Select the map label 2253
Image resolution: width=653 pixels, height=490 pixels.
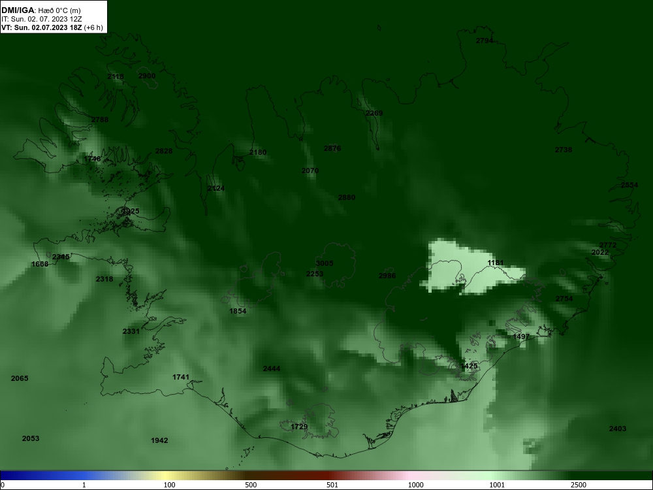[x=315, y=274]
